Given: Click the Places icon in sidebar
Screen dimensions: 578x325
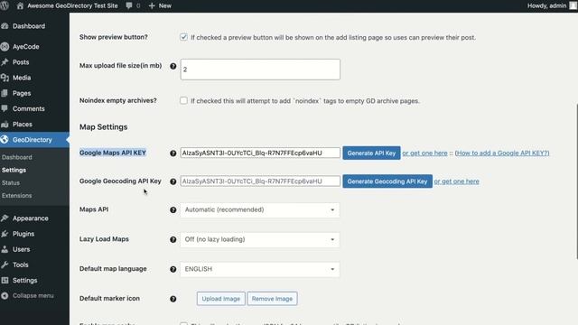Looking at the screenshot, I should point(5,125).
